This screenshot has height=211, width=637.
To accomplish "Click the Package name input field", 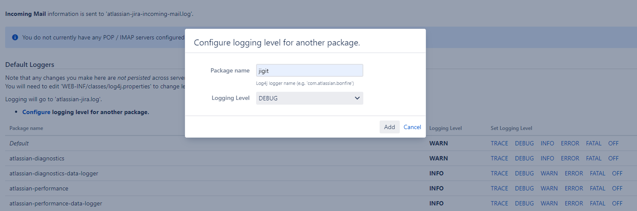I will click(309, 70).
